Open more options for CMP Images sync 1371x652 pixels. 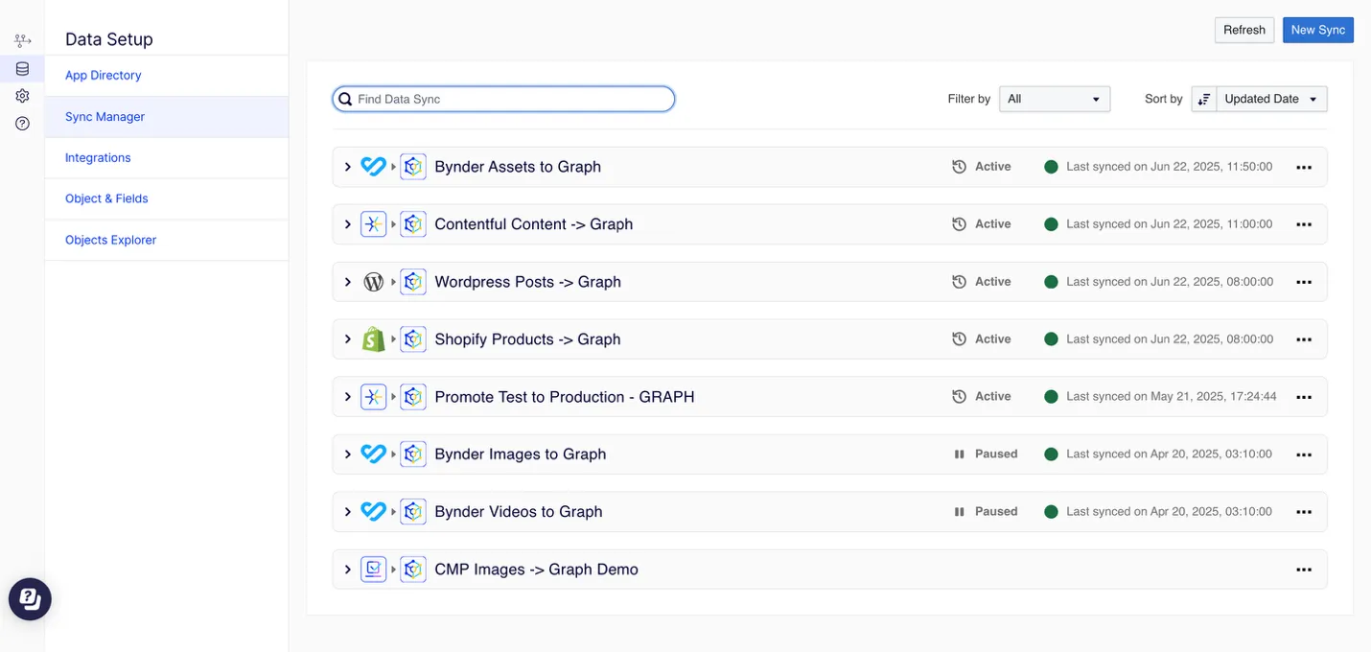(x=1303, y=570)
